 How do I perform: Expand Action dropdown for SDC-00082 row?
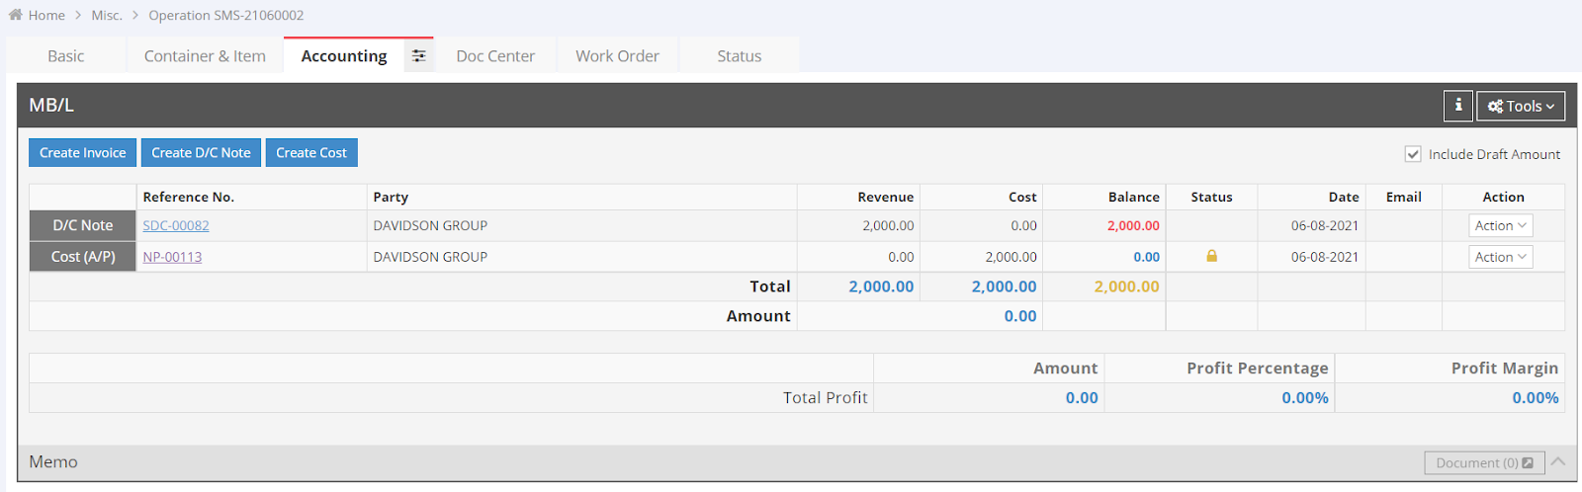click(1500, 226)
